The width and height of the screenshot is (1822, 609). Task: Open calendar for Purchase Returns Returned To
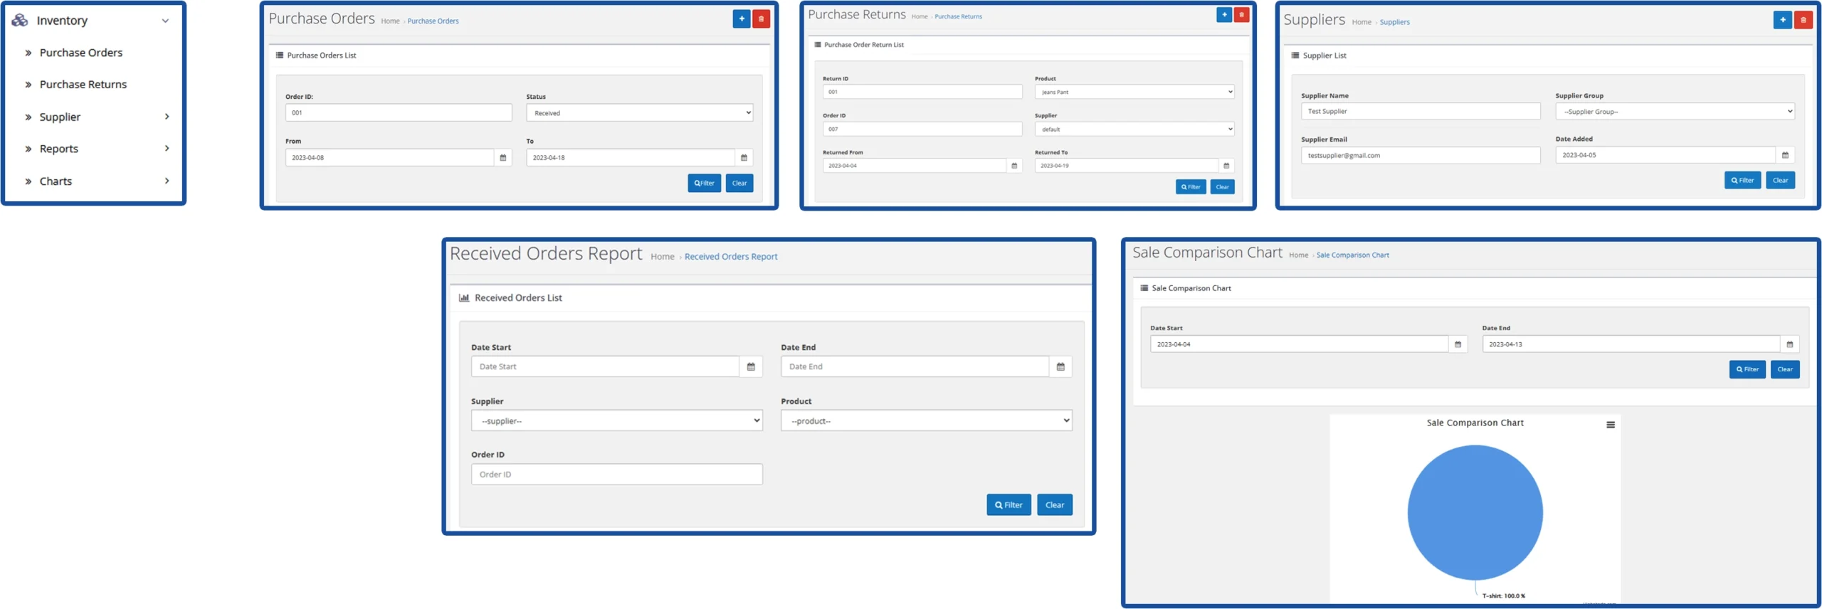pos(1226,166)
